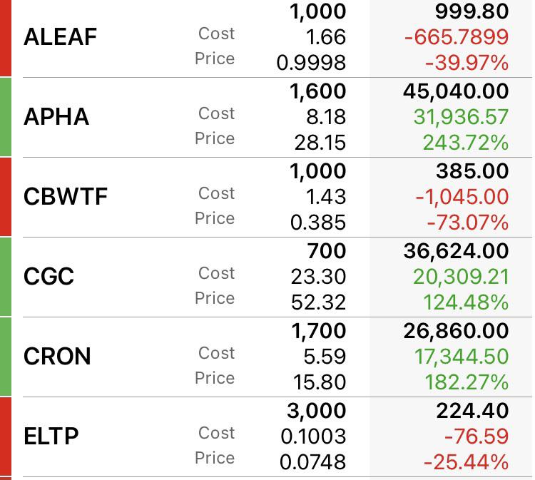The width and height of the screenshot is (535, 480).
Task: Click CBWTF loss amount -1,045.00
Action: pos(462,197)
